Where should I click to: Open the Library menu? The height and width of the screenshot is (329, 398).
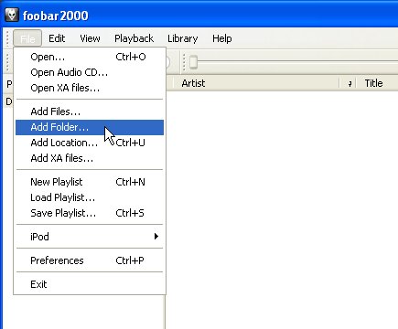click(183, 38)
